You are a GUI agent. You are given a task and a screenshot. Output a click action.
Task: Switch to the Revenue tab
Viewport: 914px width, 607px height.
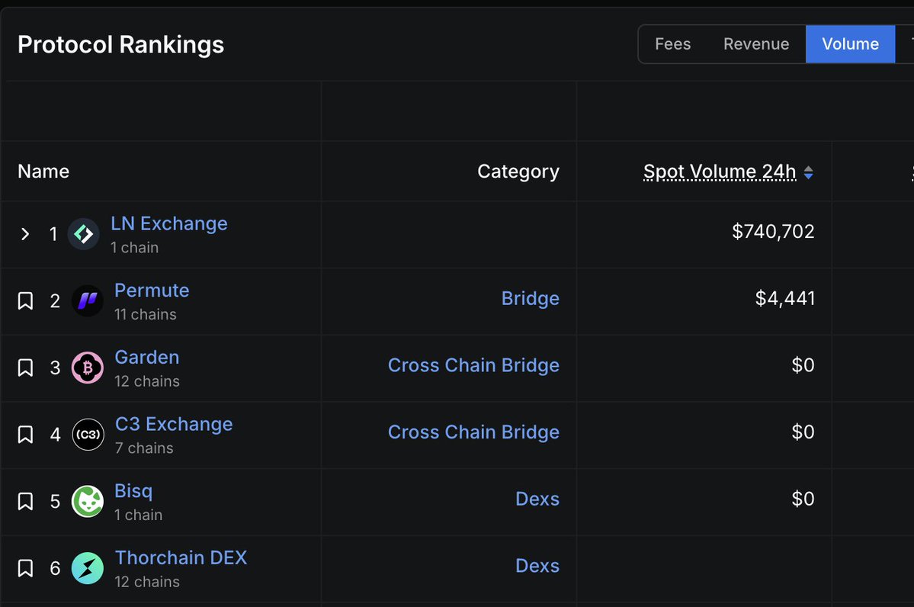pos(756,43)
